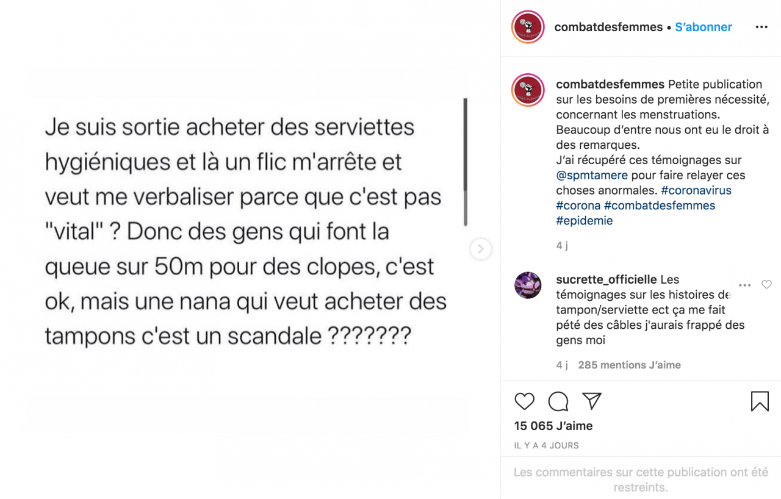Open the 15 065 J'aime list
Viewport: 781px width, 499px height.
pyautogui.click(x=553, y=425)
